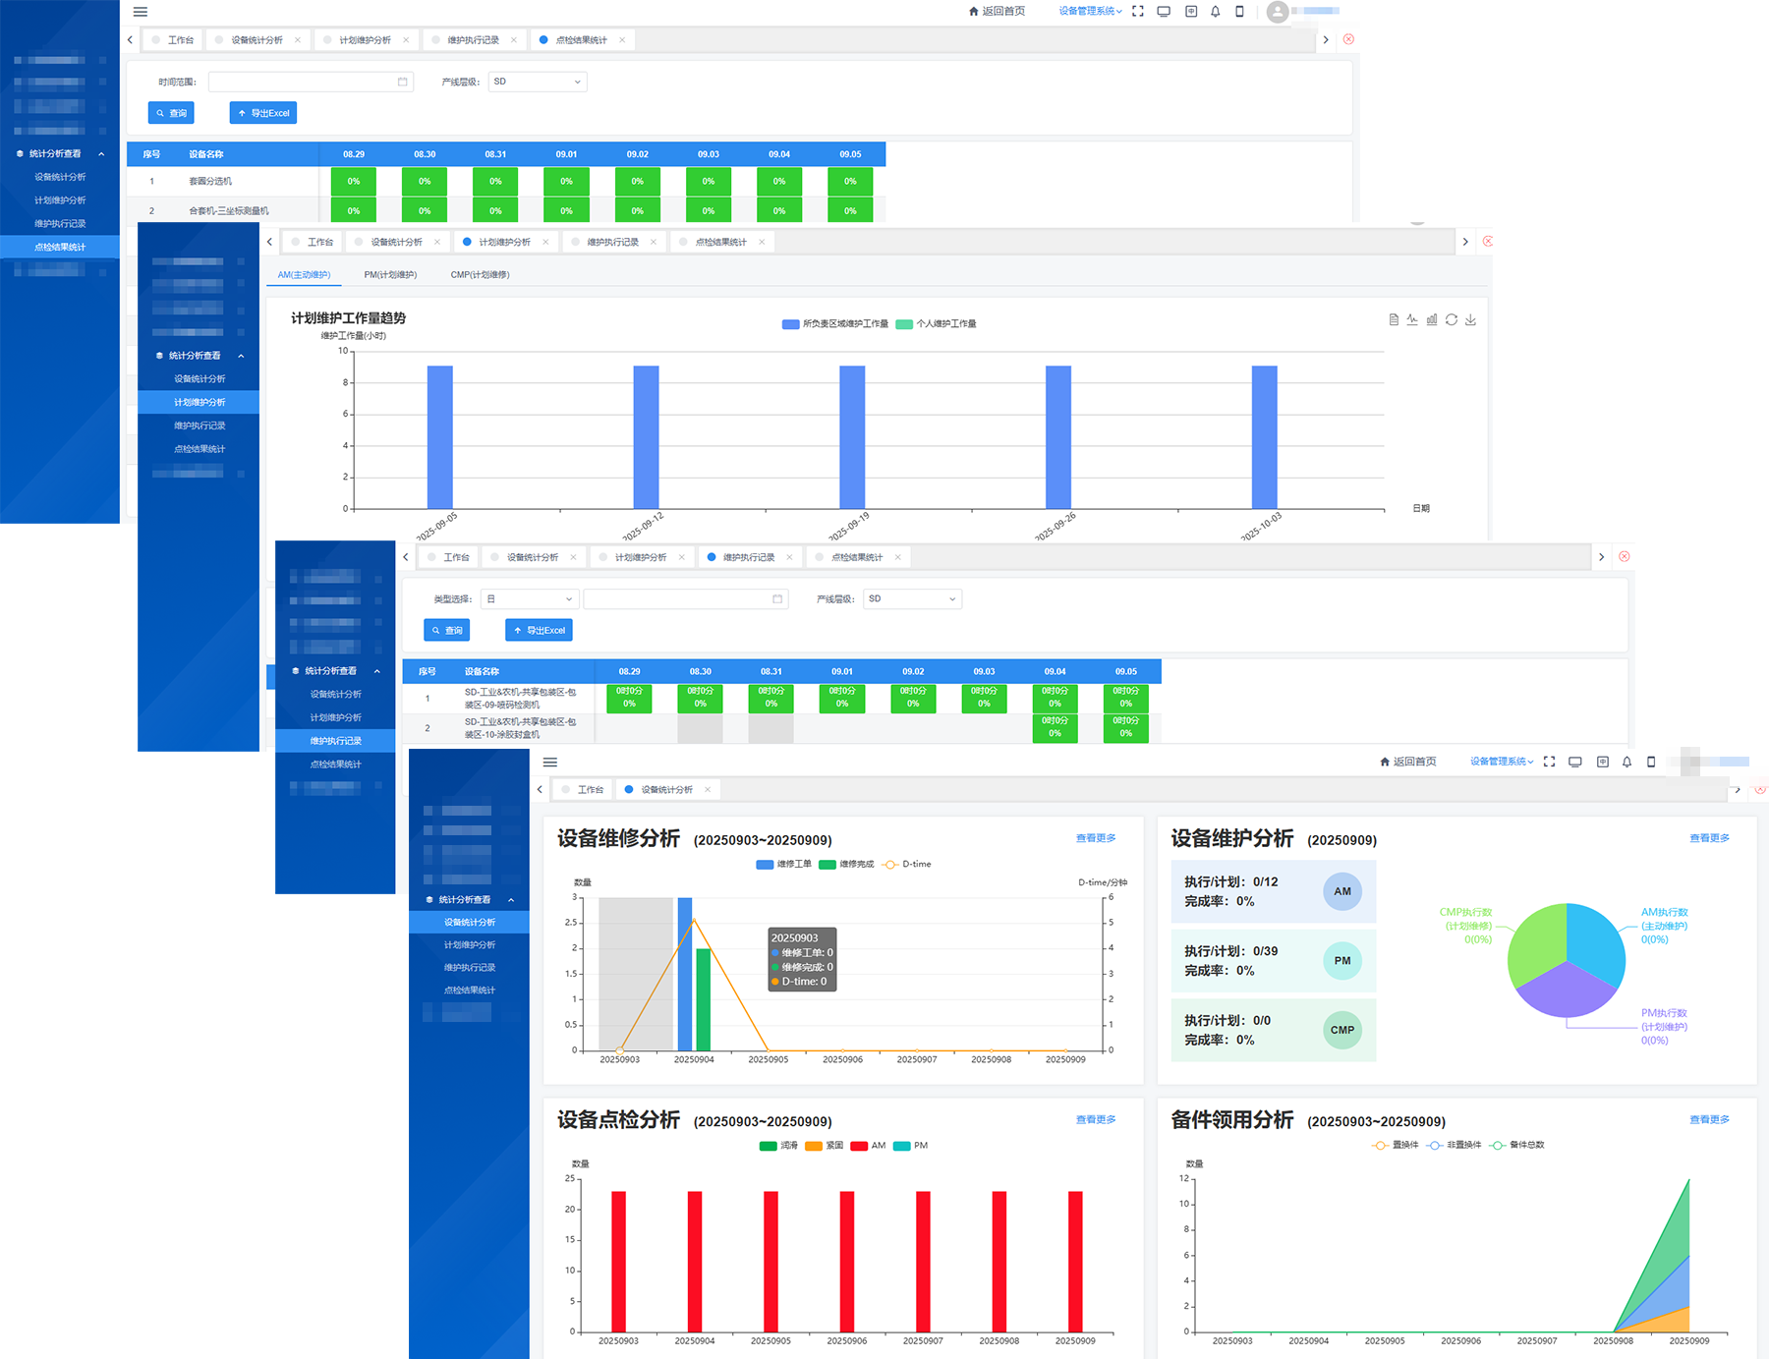Click the restore/refresh icon on the trend chart
Viewport: 1769px width, 1359px height.
click(x=1452, y=319)
